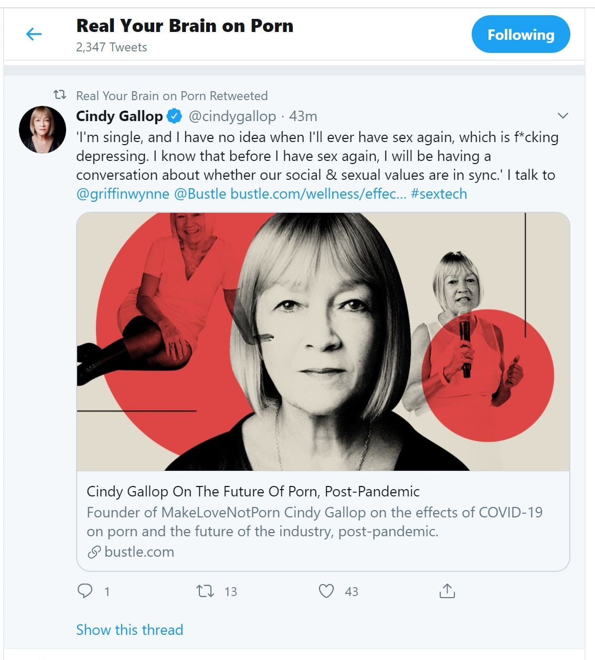Click the article card headline text

click(x=253, y=491)
